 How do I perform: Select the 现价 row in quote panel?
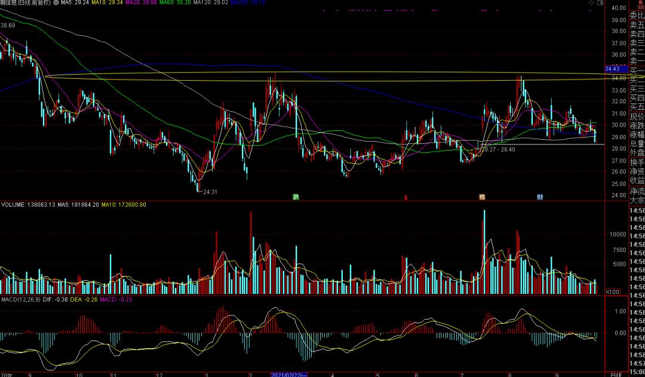point(637,115)
